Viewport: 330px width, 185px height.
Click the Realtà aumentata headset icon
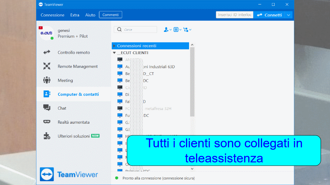point(47,122)
